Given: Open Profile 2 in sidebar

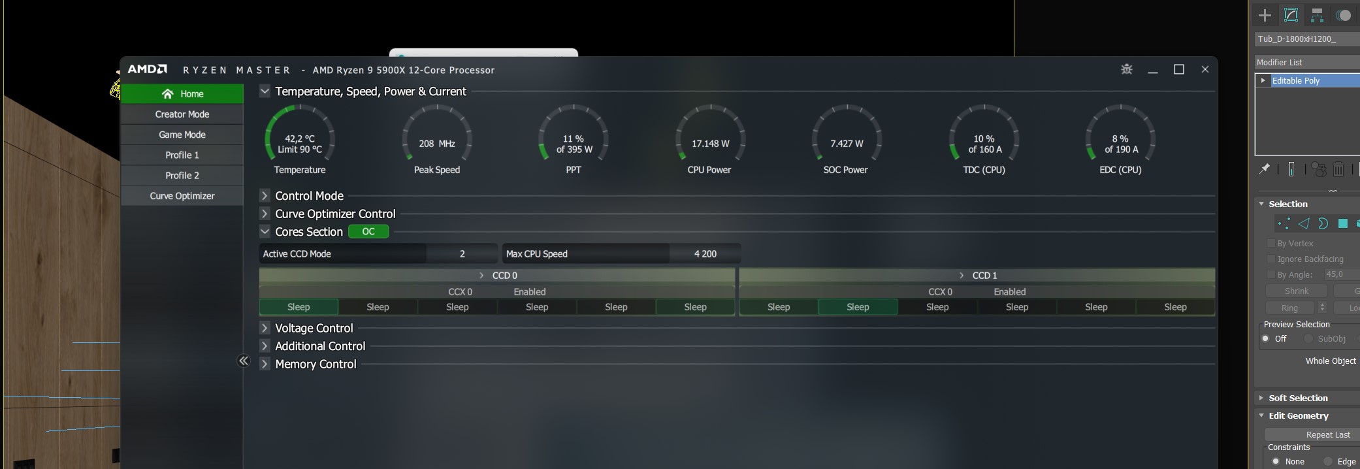Looking at the screenshot, I should click(182, 175).
